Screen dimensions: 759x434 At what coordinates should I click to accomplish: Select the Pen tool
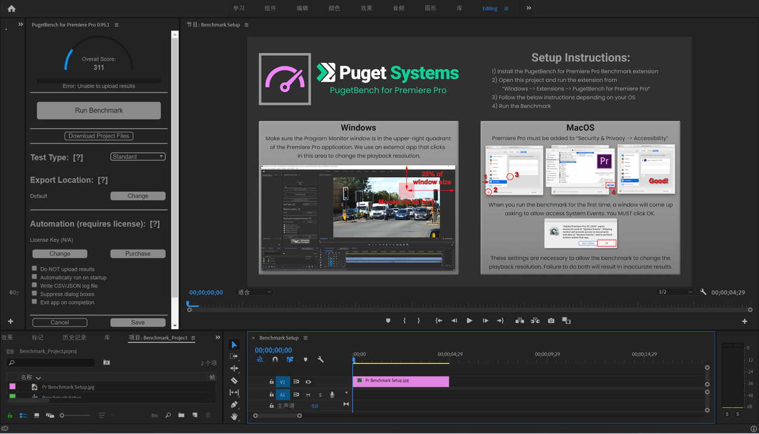234,405
